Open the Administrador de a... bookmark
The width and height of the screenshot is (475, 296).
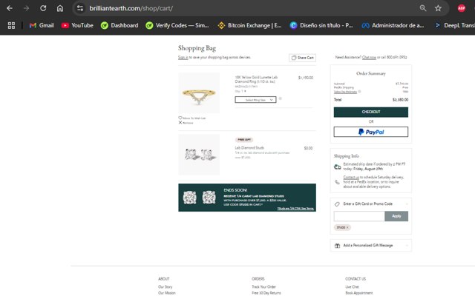pyautogui.click(x=393, y=25)
